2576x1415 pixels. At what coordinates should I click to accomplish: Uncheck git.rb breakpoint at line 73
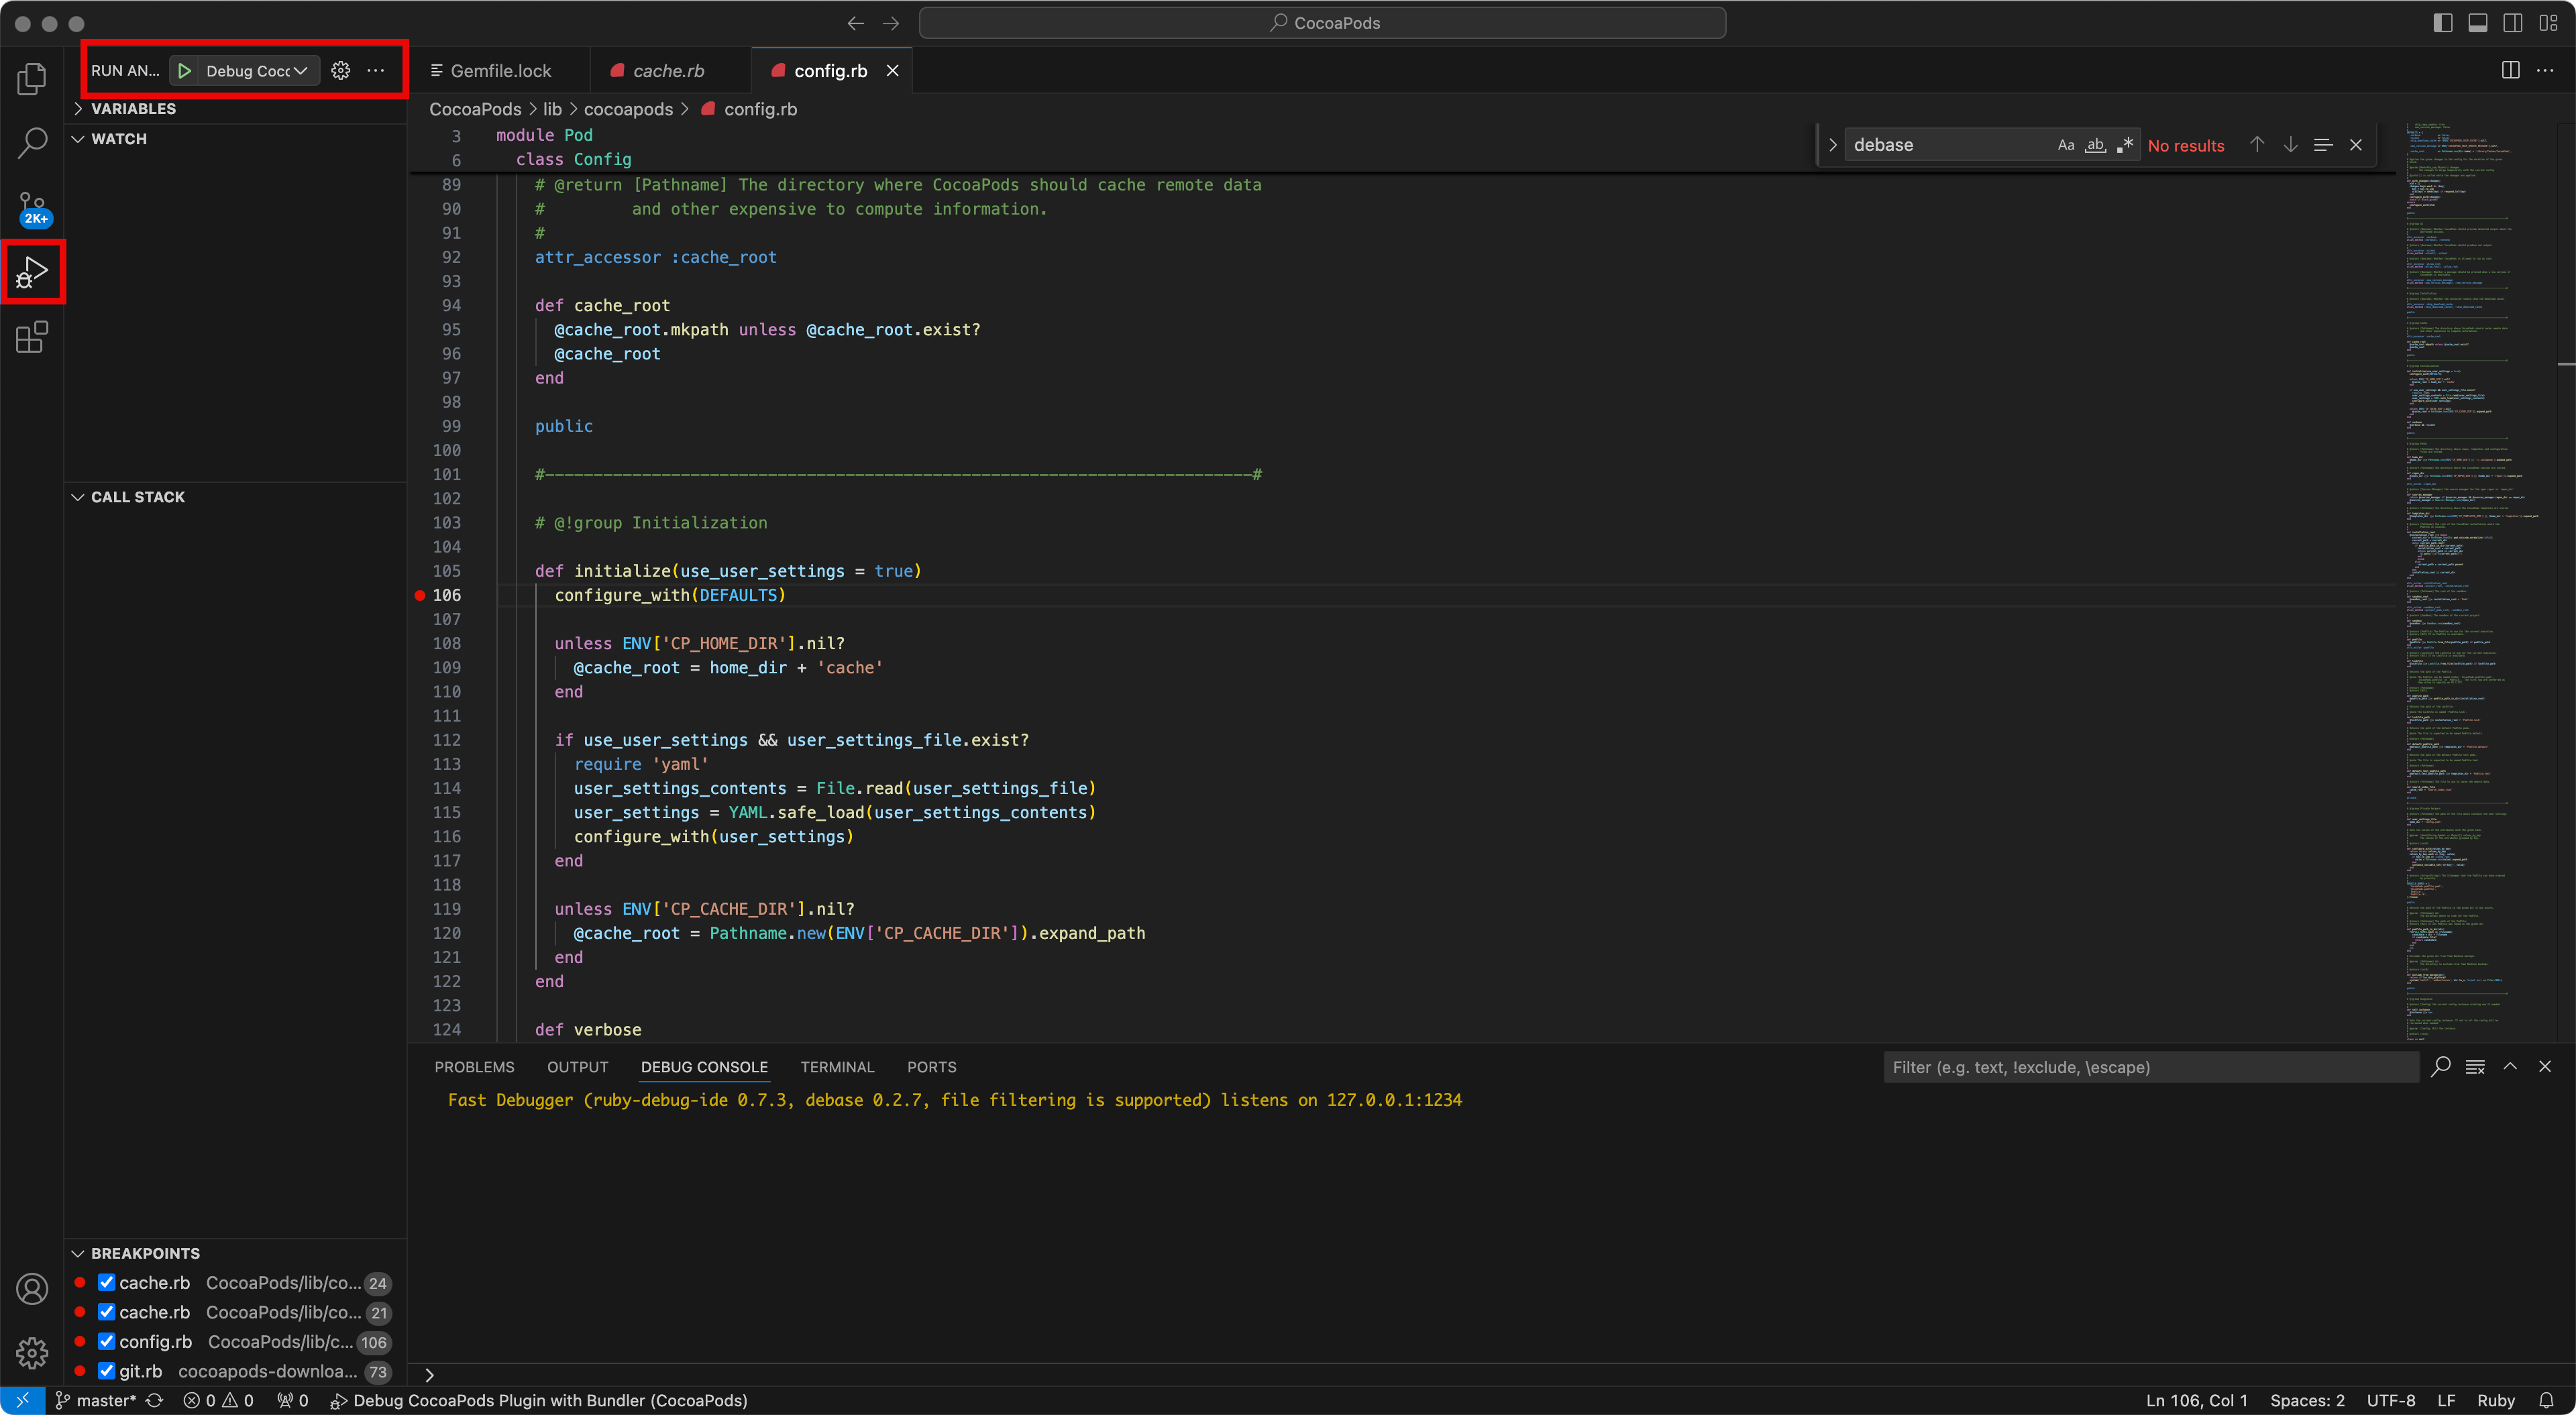click(106, 1371)
